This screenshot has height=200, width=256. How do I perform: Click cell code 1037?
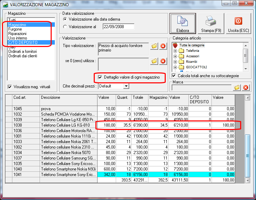26,158
